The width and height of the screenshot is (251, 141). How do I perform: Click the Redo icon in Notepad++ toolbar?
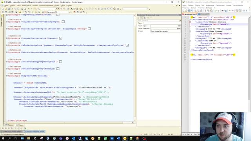tap(218, 11)
